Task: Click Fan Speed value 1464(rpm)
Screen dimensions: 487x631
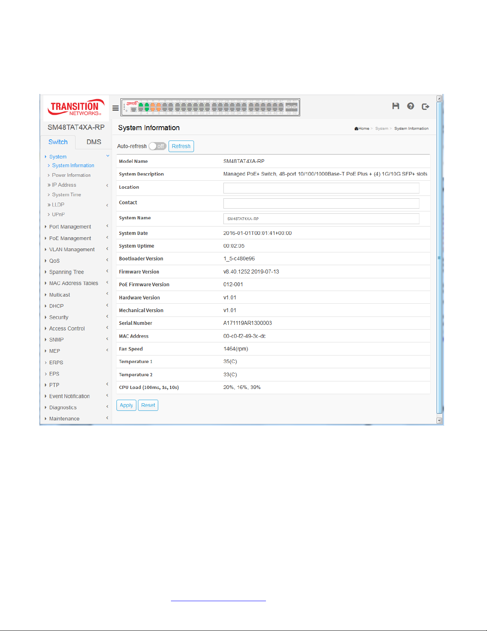Action: (x=236, y=349)
